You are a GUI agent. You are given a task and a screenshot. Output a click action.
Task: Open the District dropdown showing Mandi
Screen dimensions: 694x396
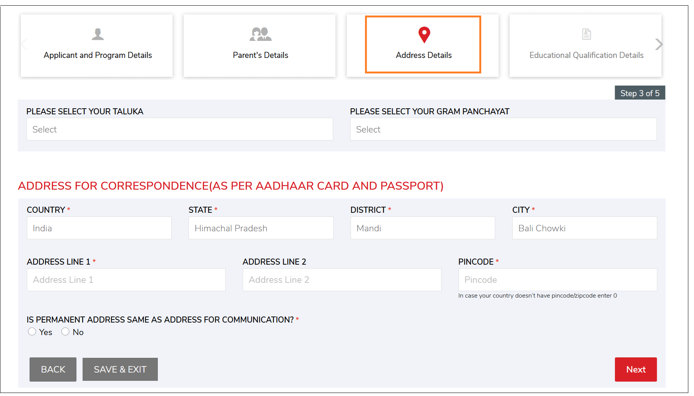(423, 228)
